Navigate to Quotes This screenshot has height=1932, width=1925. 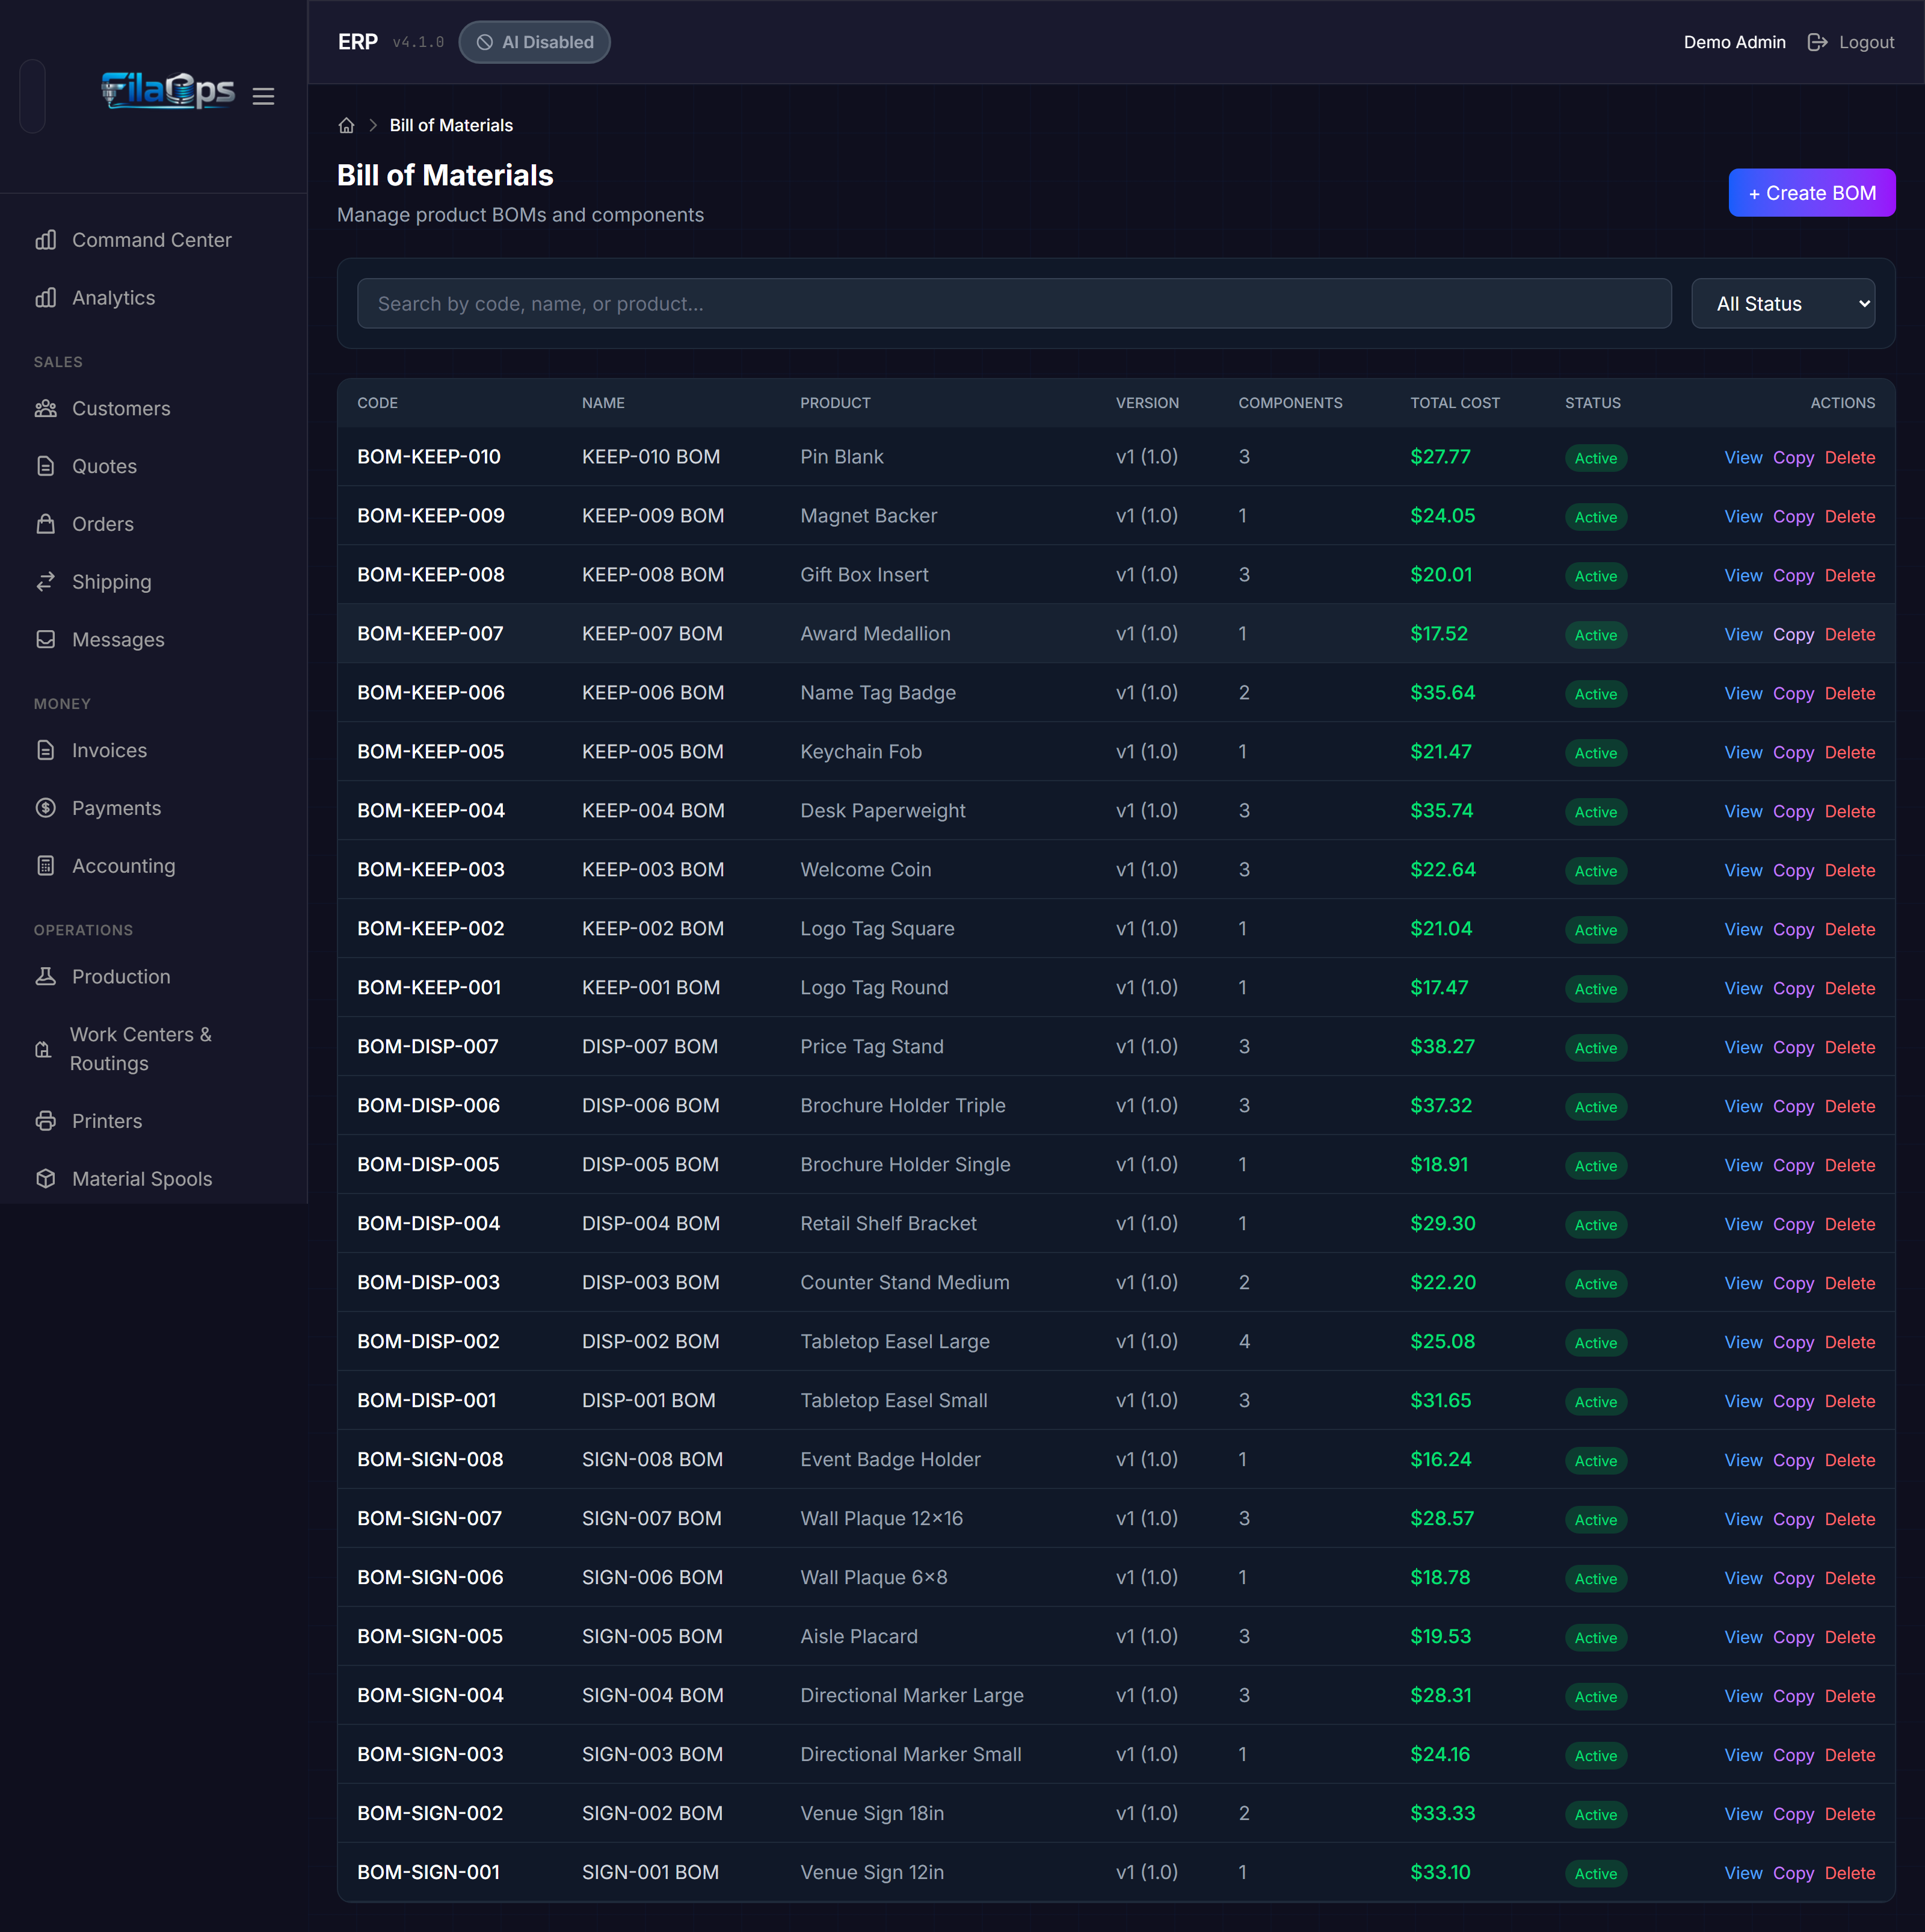105,466
